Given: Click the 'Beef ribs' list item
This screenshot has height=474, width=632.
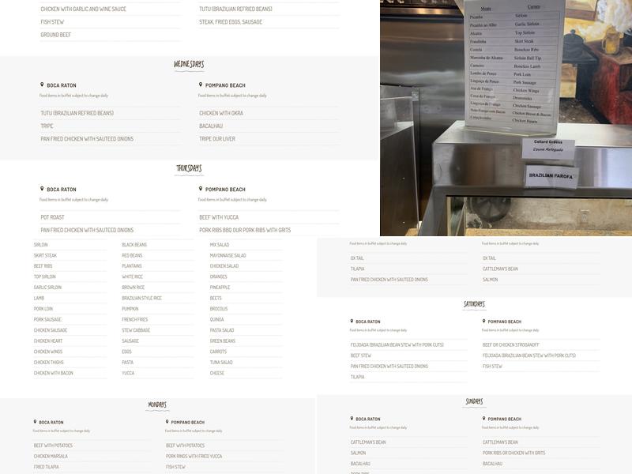Looking at the screenshot, I should pyautogui.click(x=43, y=266).
